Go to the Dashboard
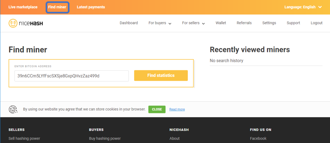This screenshot has height=143, width=330. [x=129, y=23]
